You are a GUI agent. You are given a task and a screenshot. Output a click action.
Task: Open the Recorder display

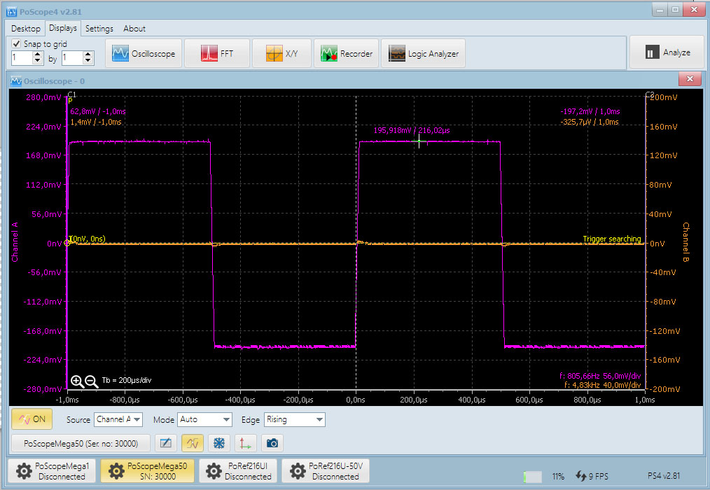click(346, 52)
